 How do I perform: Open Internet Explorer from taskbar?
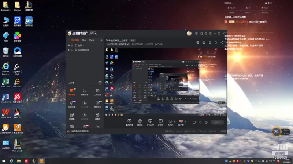(x=11, y=161)
